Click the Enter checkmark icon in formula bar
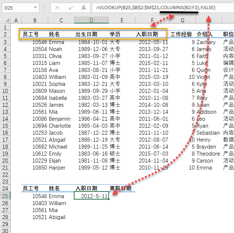 click(70, 8)
